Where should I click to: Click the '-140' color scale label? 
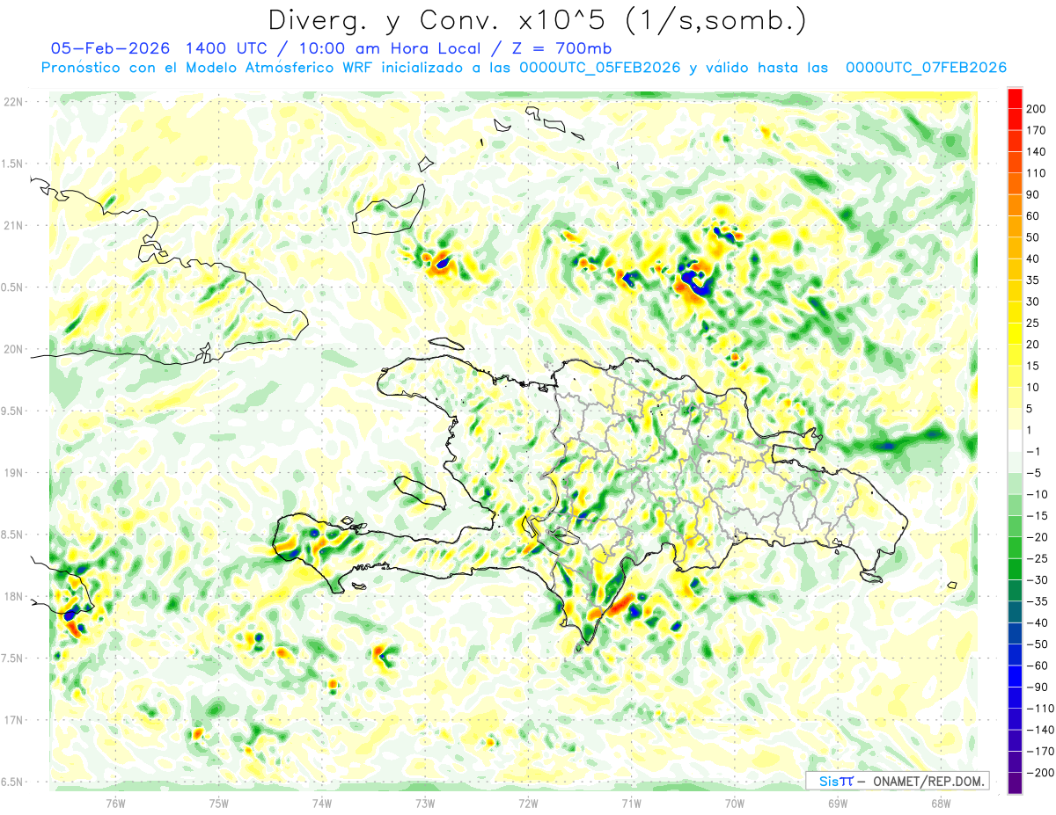pos(1040,730)
